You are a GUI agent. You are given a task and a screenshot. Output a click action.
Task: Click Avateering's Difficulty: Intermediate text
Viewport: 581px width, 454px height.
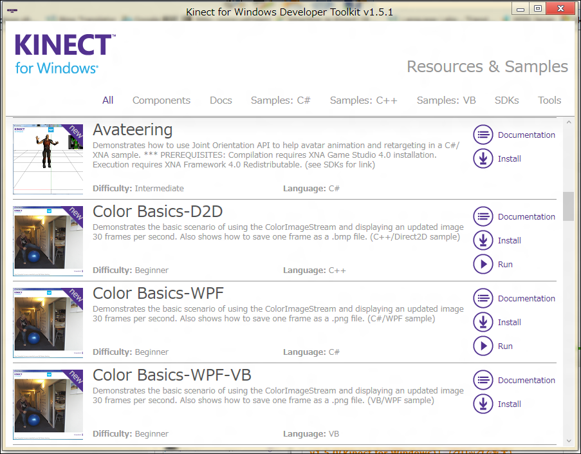coord(138,189)
